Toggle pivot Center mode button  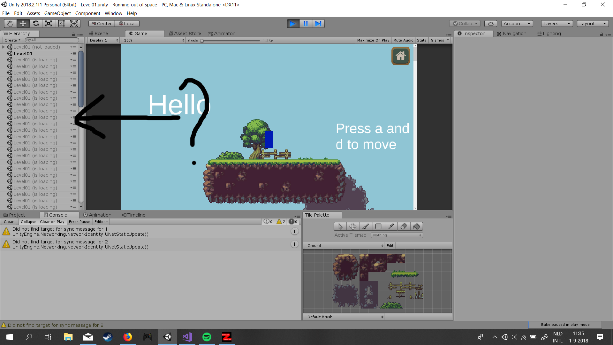(x=102, y=24)
